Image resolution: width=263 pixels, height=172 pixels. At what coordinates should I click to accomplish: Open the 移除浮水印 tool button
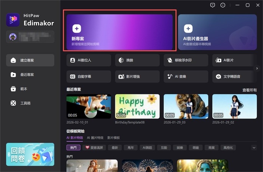click(186, 60)
